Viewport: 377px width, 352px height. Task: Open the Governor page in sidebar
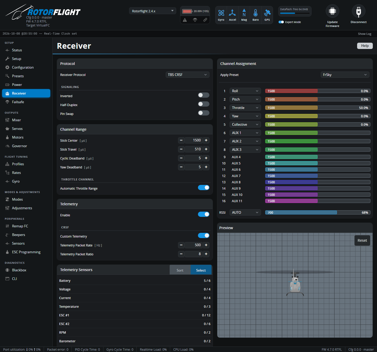point(26,146)
